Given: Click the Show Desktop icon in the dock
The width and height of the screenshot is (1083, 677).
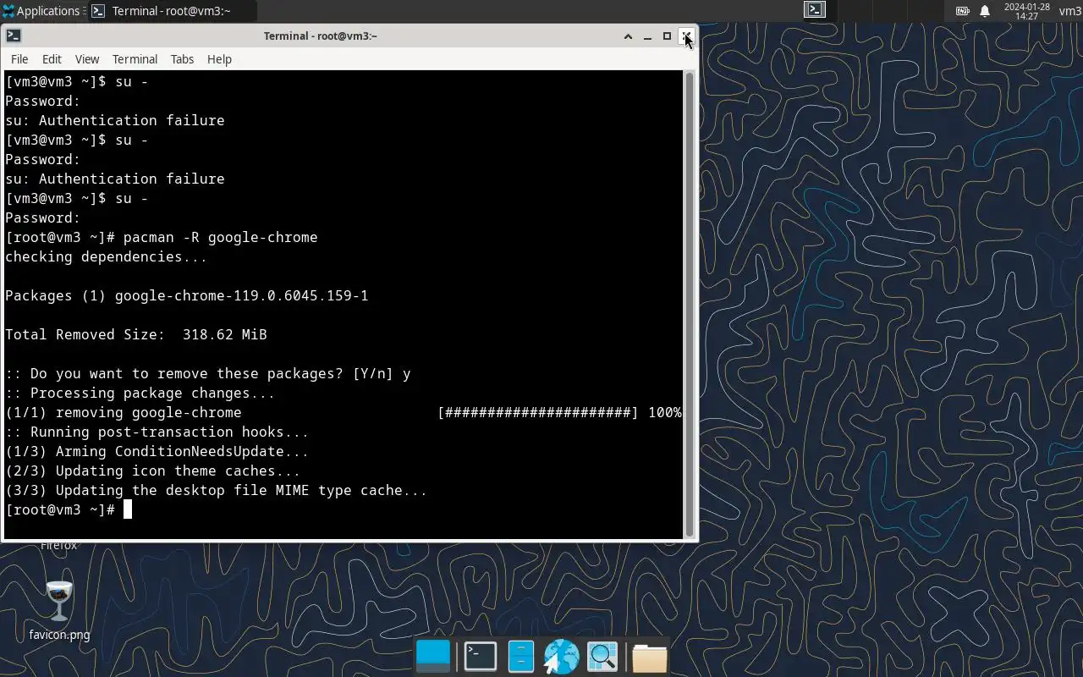Looking at the screenshot, I should (x=433, y=657).
